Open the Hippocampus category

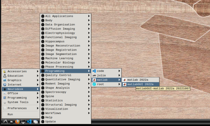(x=66, y=41)
